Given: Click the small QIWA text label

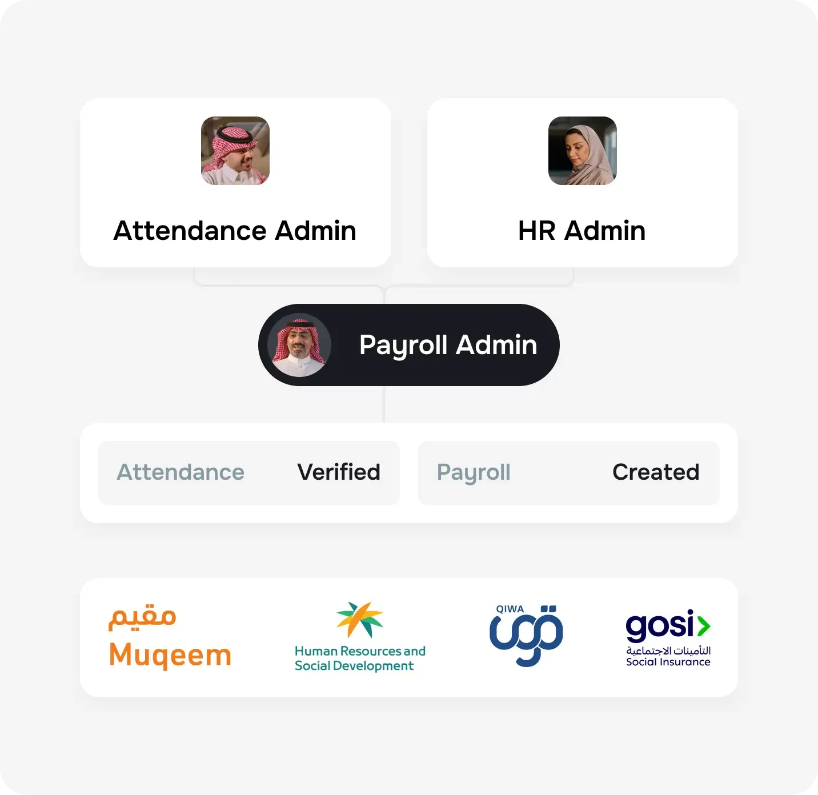Looking at the screenshot, I should click(510, 609).
